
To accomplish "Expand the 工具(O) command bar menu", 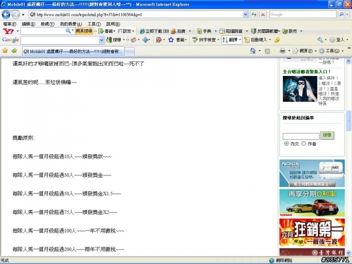I will click(342, 51).
